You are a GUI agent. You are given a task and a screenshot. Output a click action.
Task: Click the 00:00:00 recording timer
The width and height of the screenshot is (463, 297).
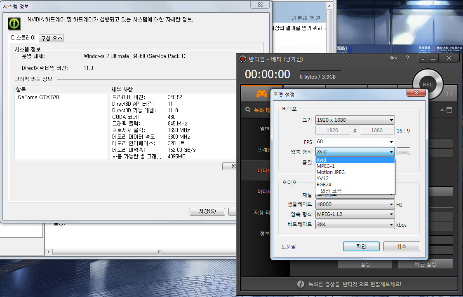point(268,74)
